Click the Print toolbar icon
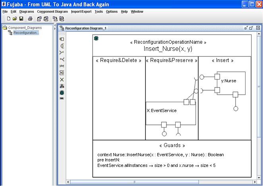The width and height of the screenshot is (263, 186). [x=30, y=19]
